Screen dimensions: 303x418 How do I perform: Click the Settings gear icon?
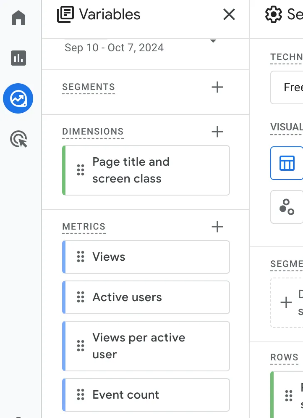coord(274,15)
